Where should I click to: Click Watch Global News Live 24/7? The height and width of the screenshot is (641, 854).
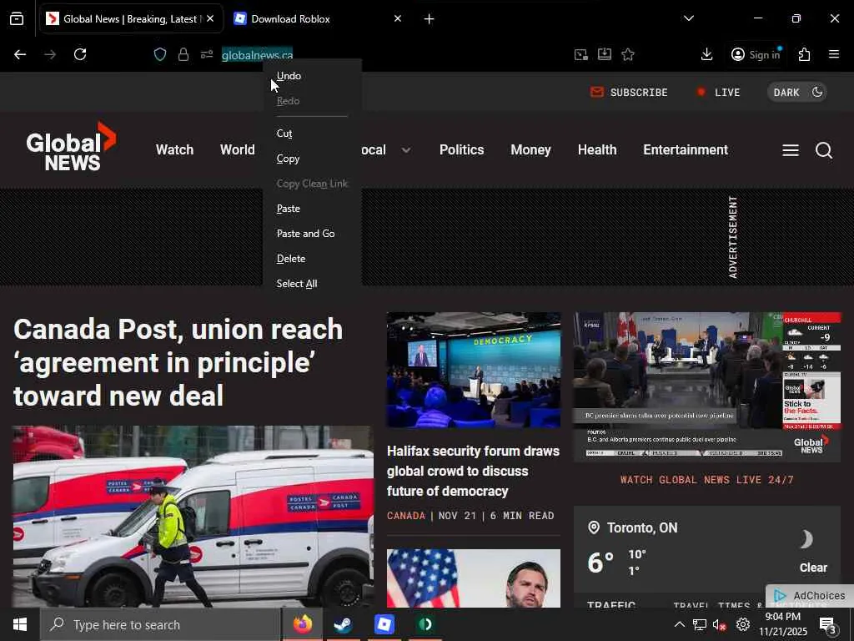[x=707, y=480]
